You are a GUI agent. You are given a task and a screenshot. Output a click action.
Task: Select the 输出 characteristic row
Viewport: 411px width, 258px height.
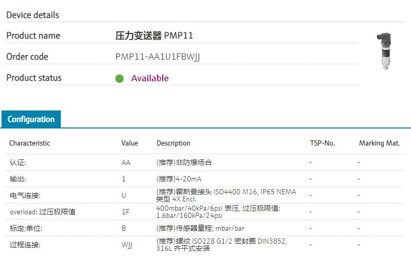pos(18,179)
